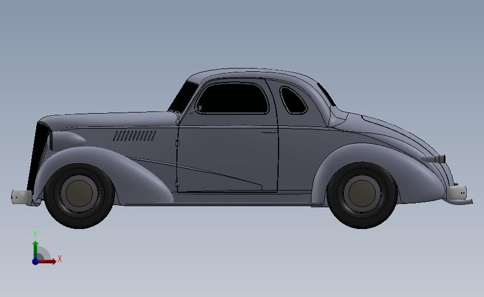Select the running board under the door
The image size is (484, 297).
[x=224, y=203]
